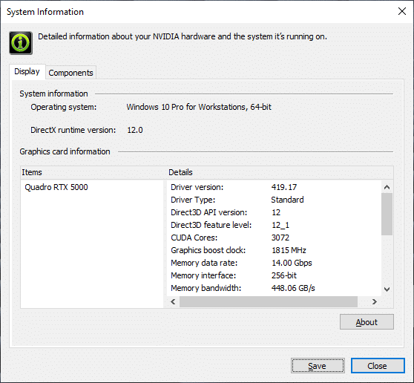Select the Display tab
Viewport: 414px width, 383px height.
[x=27, y=71]
